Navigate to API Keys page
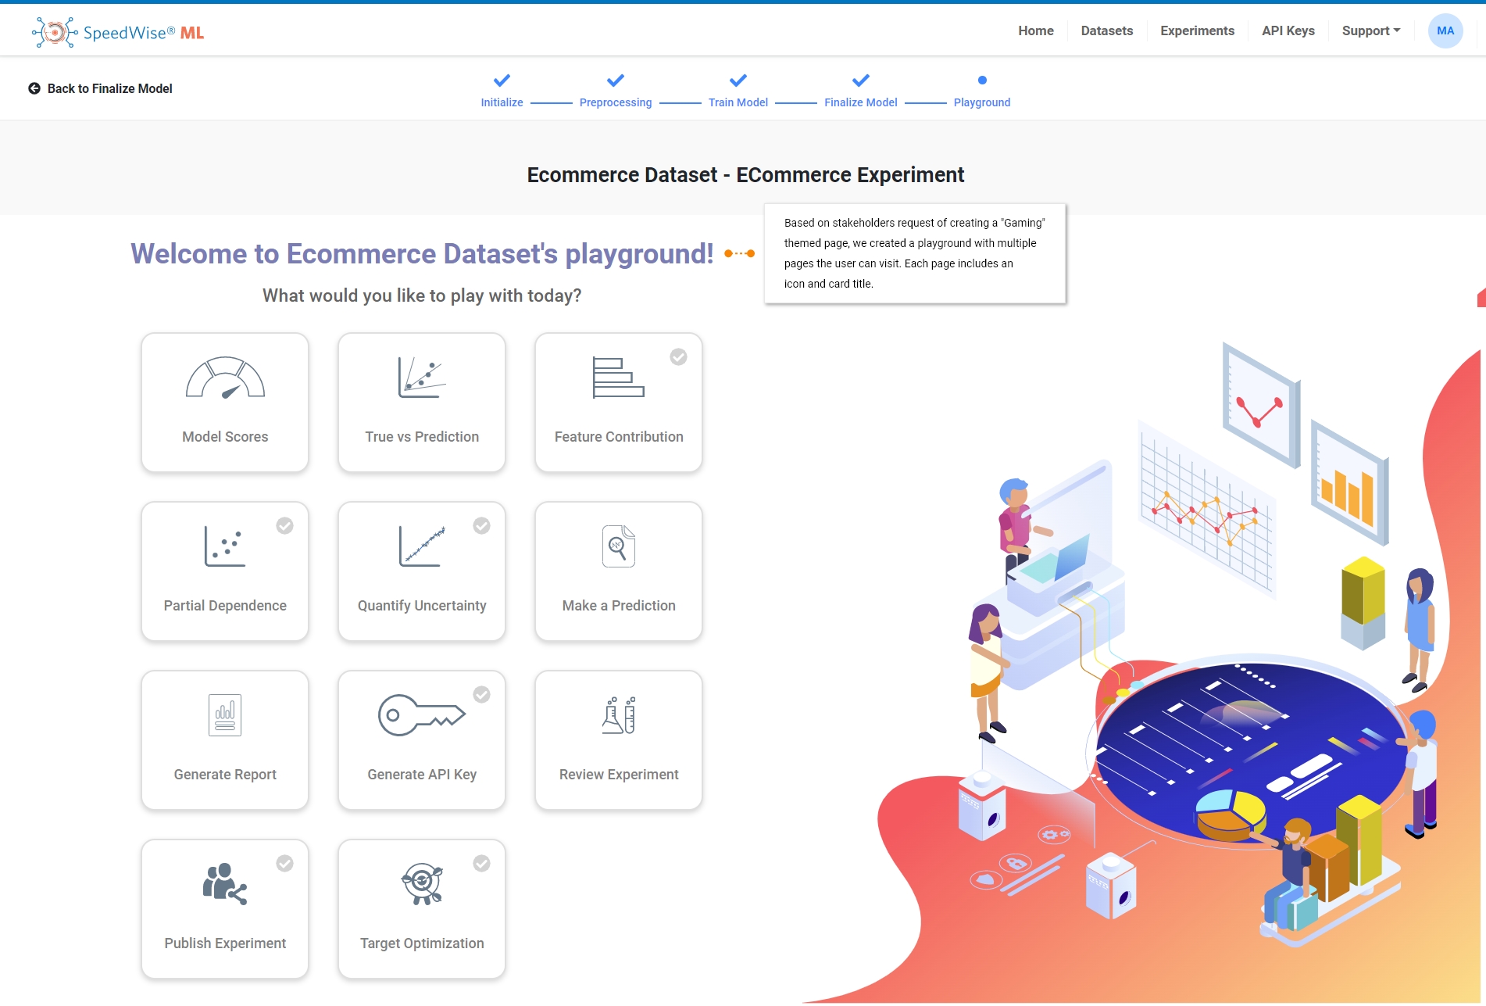This screenshot has width=1486, height=1006. [x=1288, y=31]
